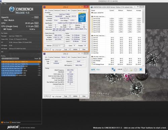Image resolution: width=168 pixels, height=130 pixels.
Task: Open Tools dropdown arrow in top CPU-Z window
Action: coord(70,49)
